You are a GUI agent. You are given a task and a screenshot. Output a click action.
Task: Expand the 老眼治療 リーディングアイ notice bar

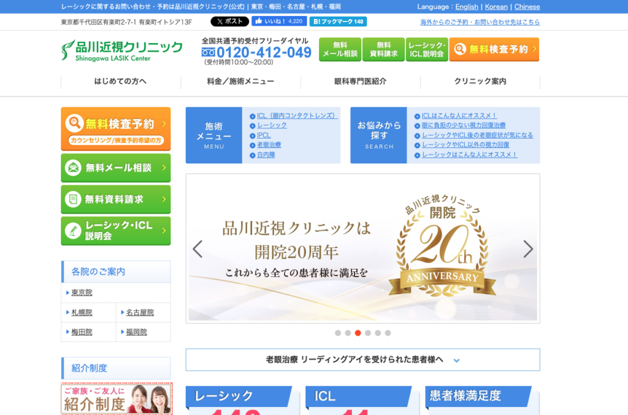click(362, 360)
